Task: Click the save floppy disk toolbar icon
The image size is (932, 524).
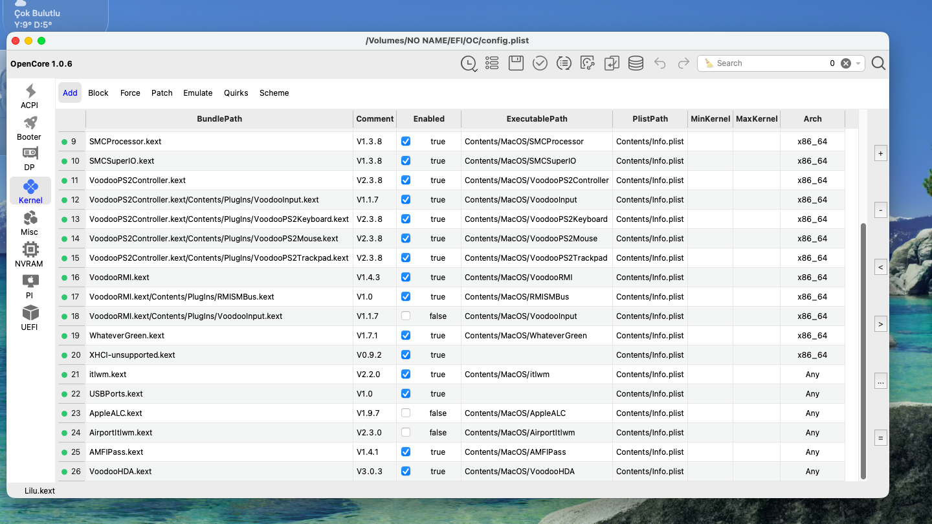Action: point(516,63)
